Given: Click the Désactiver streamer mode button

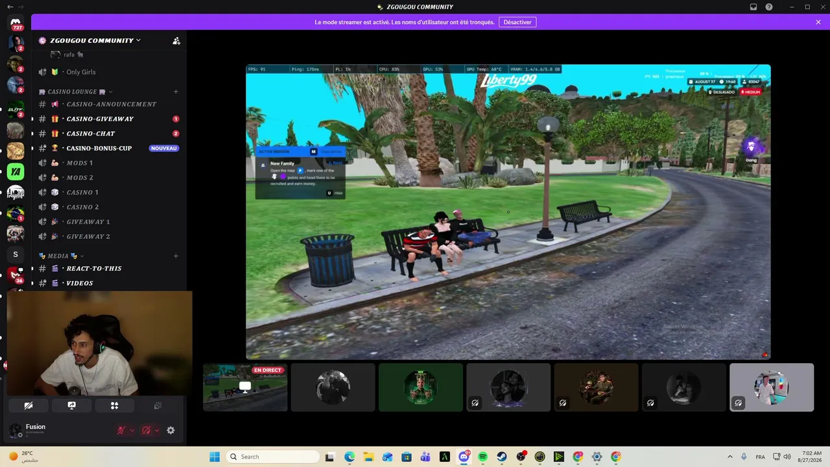Looking at the screenshot, I should [x=517, y=22].
